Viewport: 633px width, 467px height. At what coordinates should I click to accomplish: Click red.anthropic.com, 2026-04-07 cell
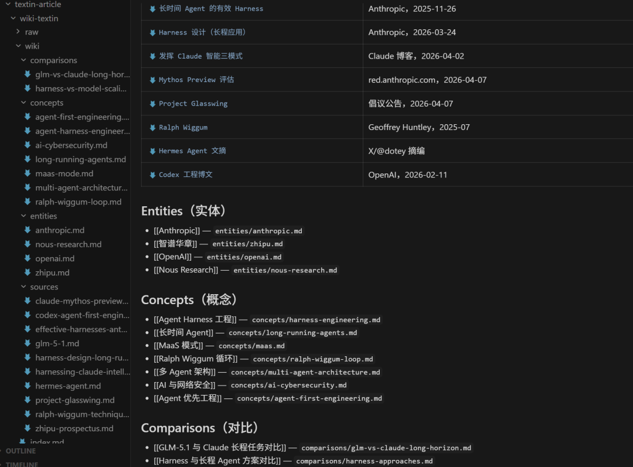pyautogui.click(x=427, y=80)
